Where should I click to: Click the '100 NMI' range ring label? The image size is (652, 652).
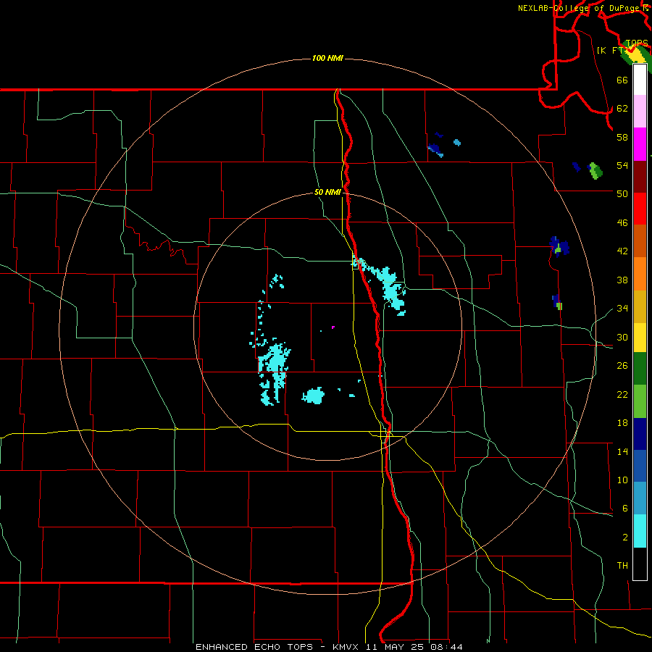[x=327, y=58]
